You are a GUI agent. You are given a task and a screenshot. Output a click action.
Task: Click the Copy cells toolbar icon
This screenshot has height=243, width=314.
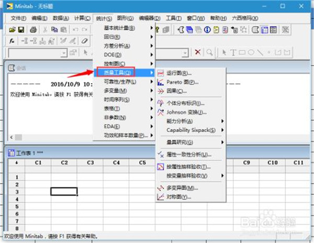pos(54,30)
